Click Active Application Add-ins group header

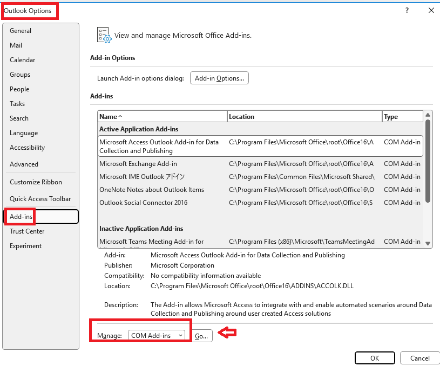(139, 129)
